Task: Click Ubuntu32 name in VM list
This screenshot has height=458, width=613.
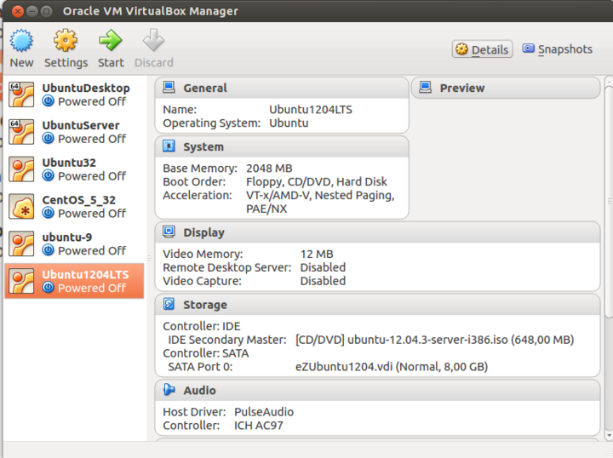Action: click(x=69, y=163)
